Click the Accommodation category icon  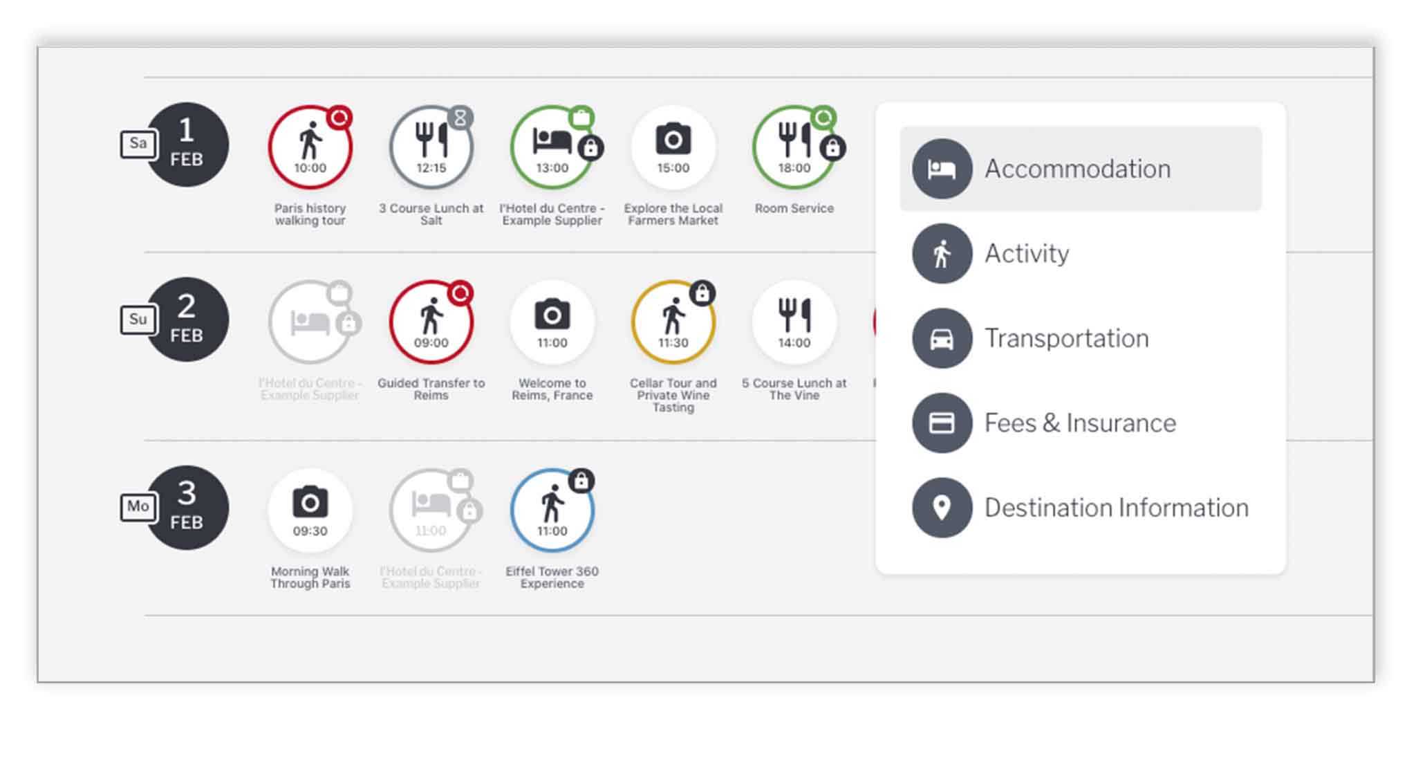coord(940,169)
